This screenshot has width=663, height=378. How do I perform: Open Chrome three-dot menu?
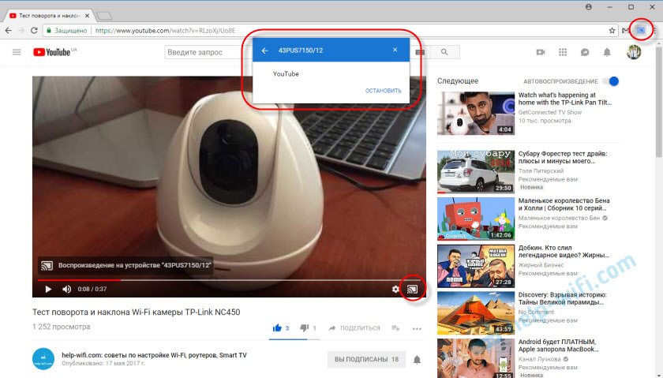click(654, 31)
